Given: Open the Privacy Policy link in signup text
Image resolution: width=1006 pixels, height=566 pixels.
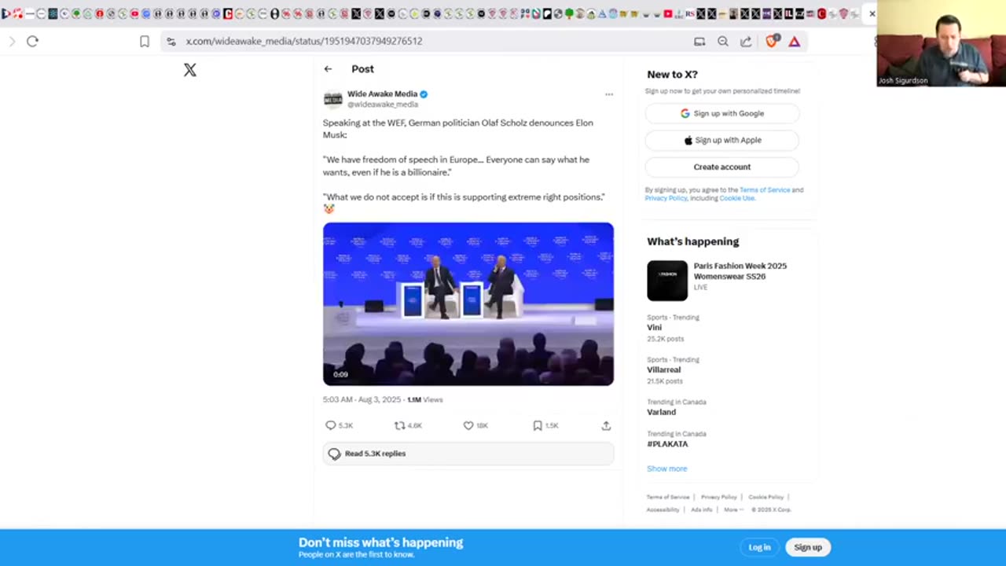Looking at the screenshot, I should (x=666, y=198).
